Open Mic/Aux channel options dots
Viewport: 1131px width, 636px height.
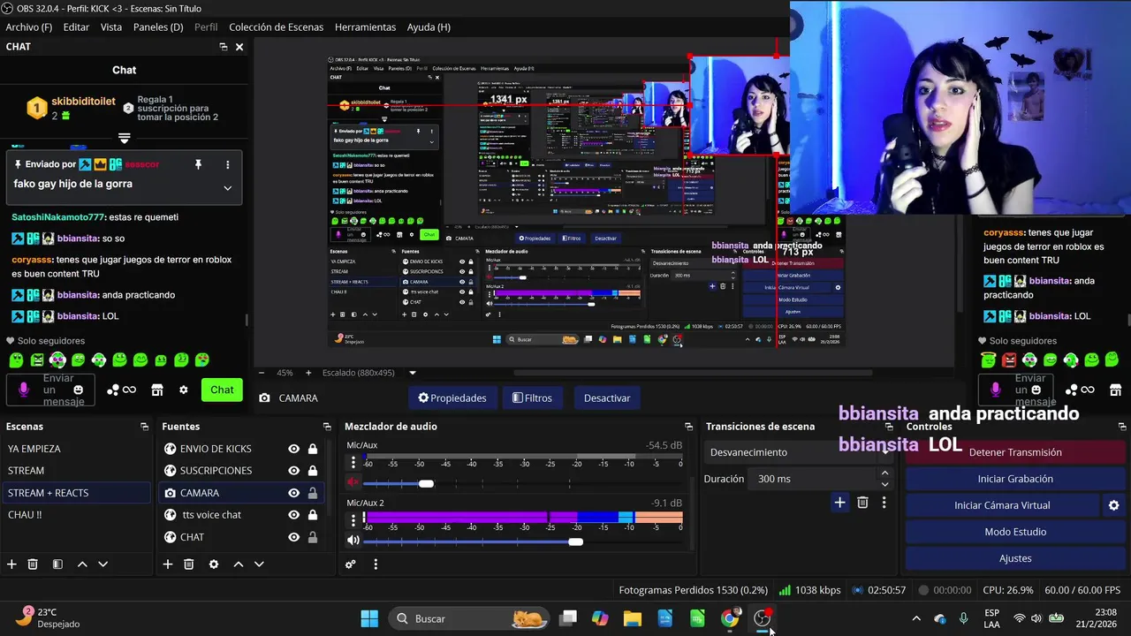click(353, 463)
